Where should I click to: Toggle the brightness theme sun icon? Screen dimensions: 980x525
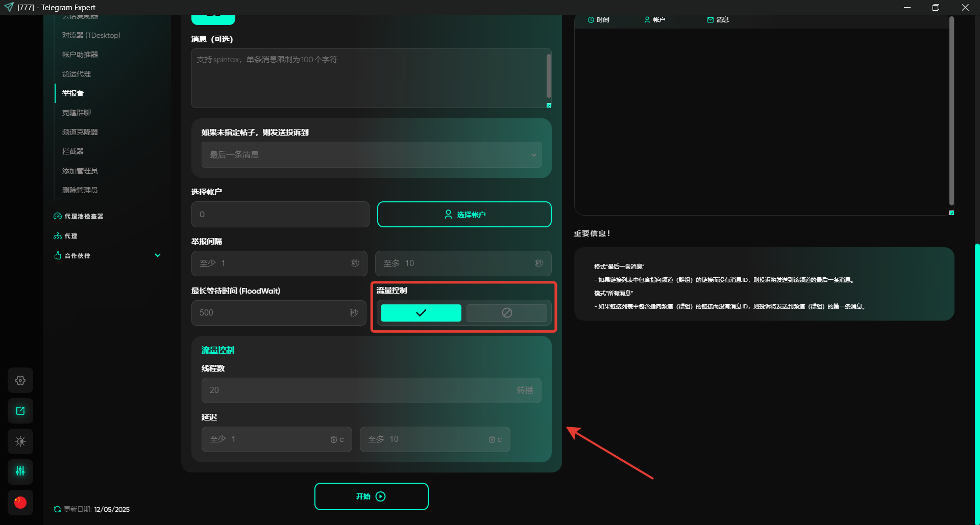tap(20, 441)
